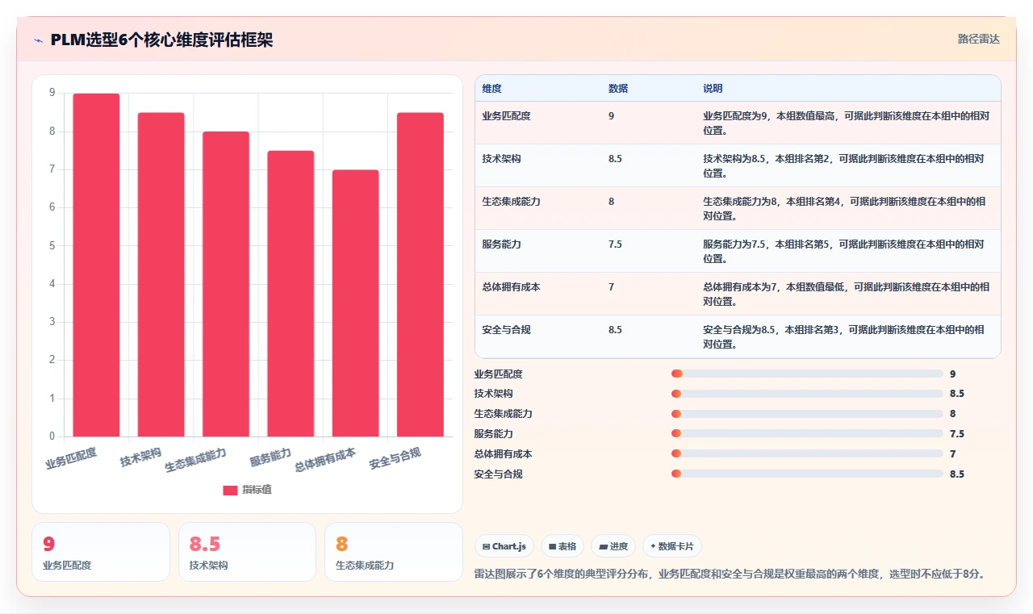Click the 数据卡片 tag chip
Viewport: 1033px width, 614px height.
(x=672, y=546)
